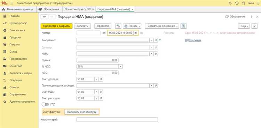Open the notifications bell icon

230,3
